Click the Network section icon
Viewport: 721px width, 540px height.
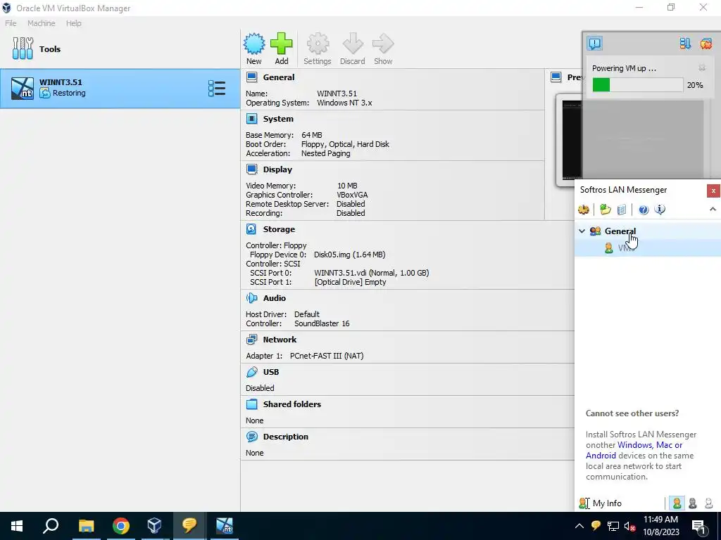(x=252, y=340)
